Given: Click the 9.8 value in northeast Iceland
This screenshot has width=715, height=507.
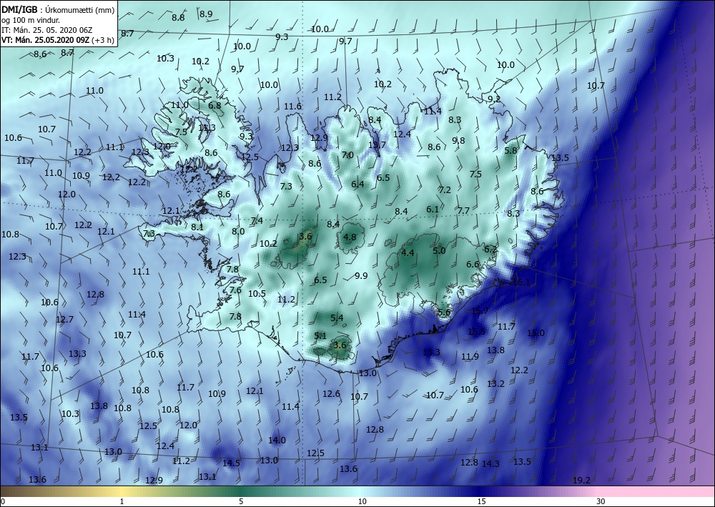Looking at the screenshot, I should [x=458, y=141].
